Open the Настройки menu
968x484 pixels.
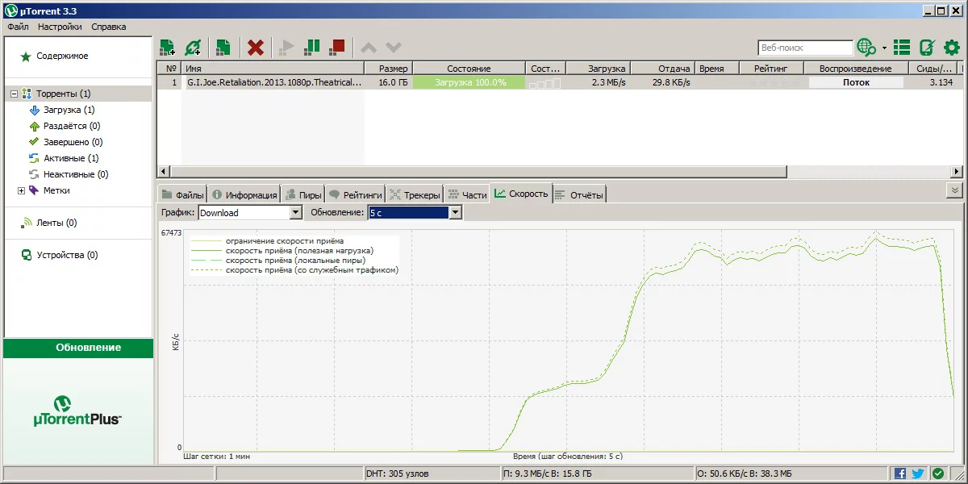pyautogui.click(x=60, y=27)
